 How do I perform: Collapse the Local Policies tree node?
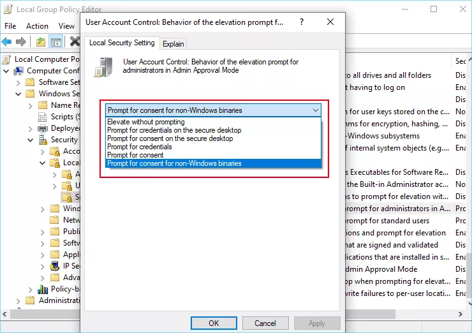[43, 163]
